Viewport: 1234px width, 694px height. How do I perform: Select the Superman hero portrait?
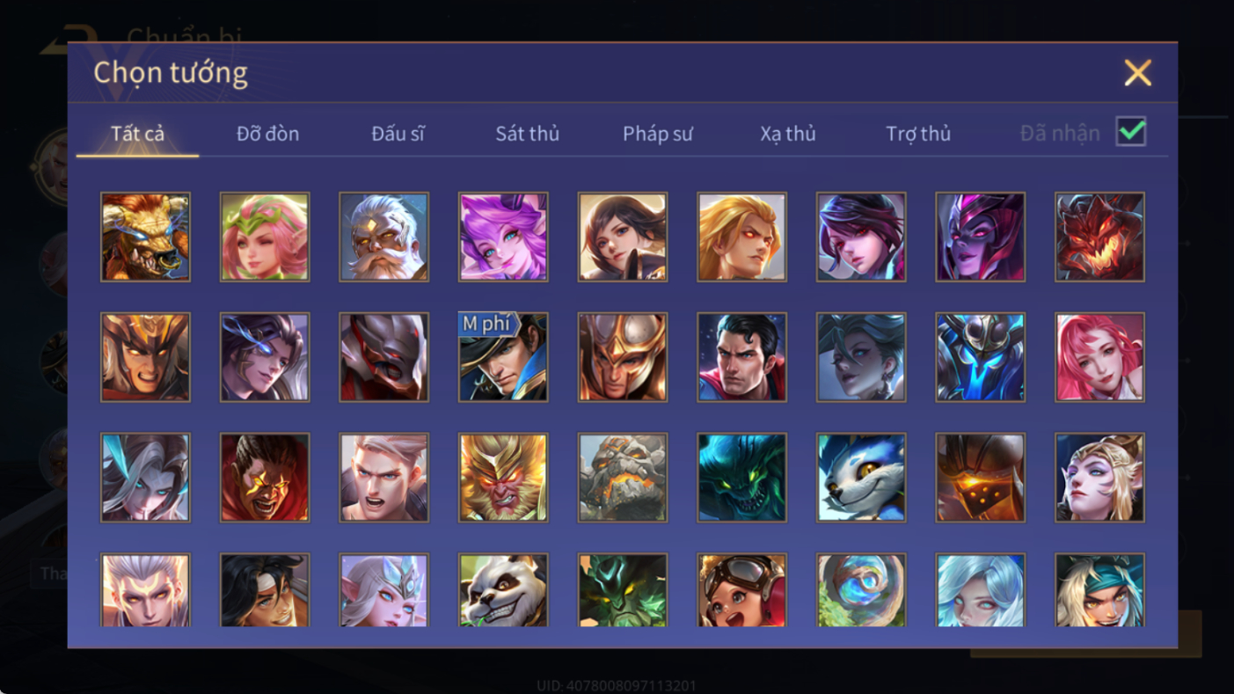(x=741, y=357)
